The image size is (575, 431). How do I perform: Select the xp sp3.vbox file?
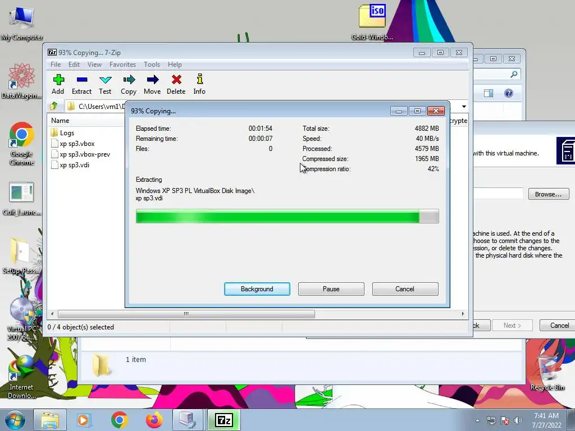tap(73, 144)
